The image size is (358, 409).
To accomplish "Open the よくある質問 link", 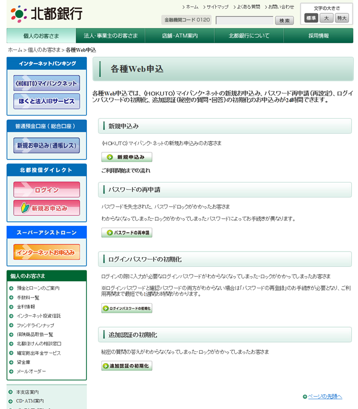I will coord(249,7).
